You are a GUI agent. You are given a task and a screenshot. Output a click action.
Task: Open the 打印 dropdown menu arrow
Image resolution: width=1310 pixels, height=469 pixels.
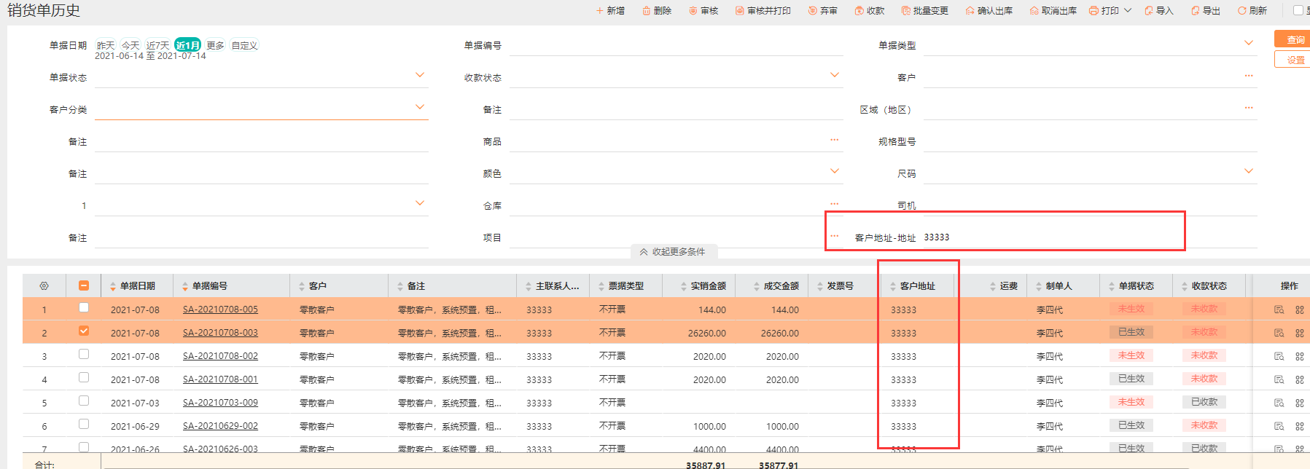tap(1128, 11)
